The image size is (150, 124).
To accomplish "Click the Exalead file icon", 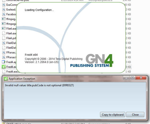I will click(x=4, y=9).
